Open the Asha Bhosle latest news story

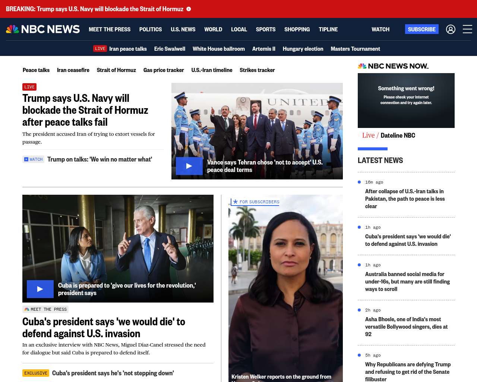[x=406, y=327]
